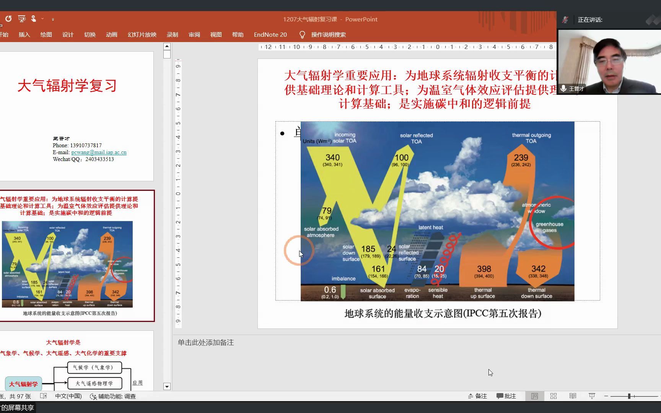Click the notes area 单击此处添加备注
This screenshot has height=413, width=661.
point(206,343)
